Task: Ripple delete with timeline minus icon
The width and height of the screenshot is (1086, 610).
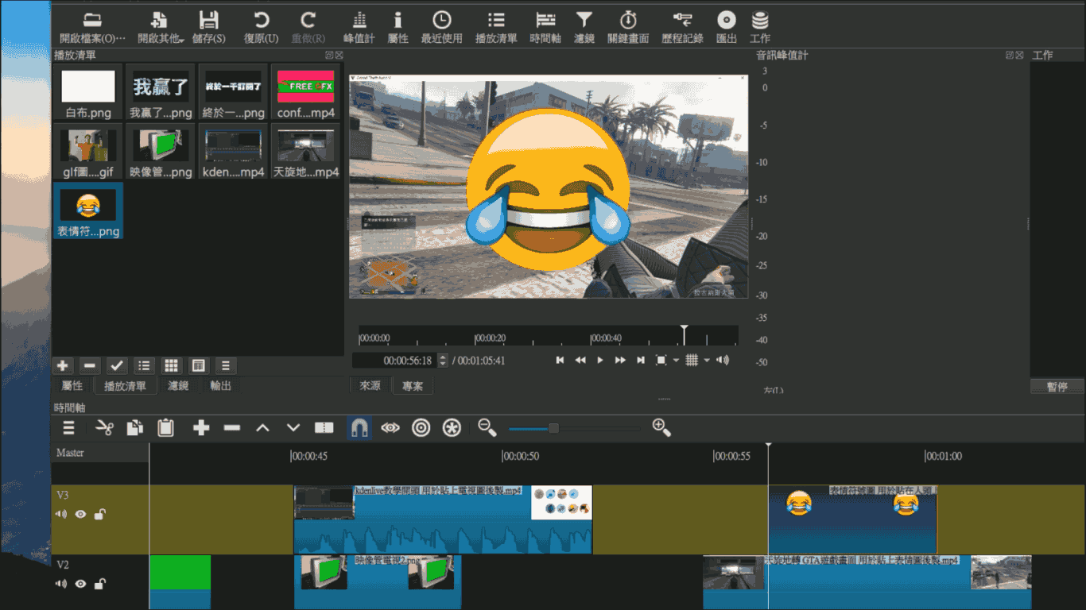Action: click(x=232, y=428)
